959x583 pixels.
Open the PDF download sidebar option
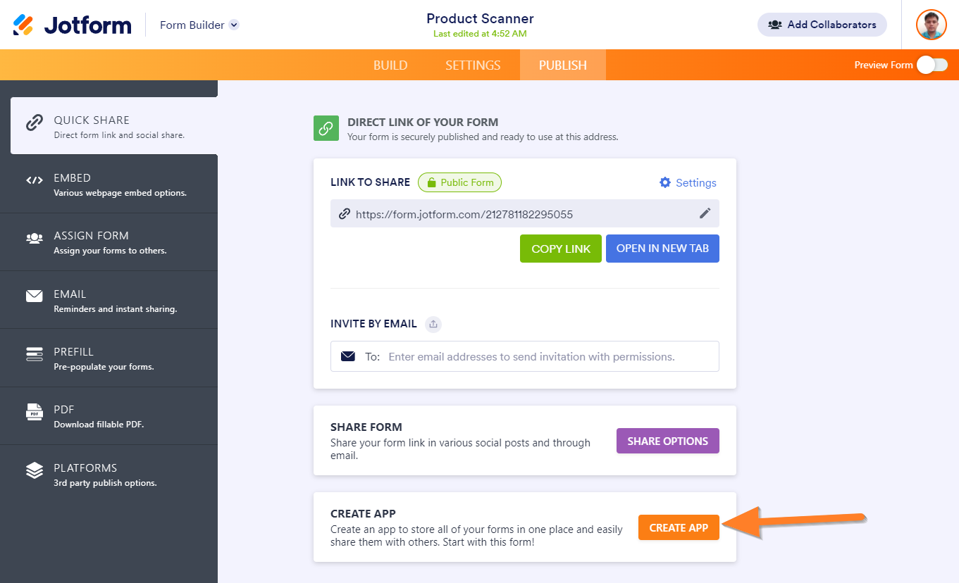pos(109,416)
